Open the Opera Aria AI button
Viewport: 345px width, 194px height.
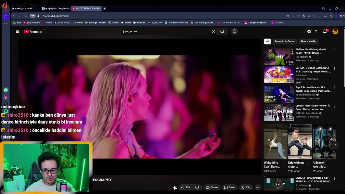pyautogui.click(x=342, y=16)
